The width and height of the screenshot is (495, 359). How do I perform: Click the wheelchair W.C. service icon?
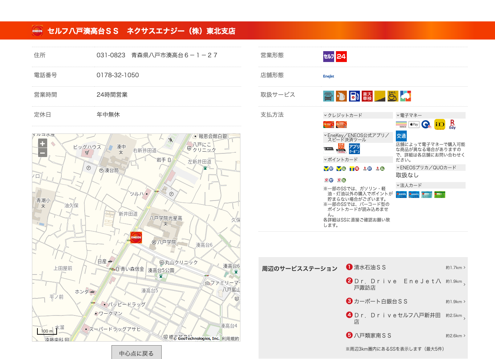coord(393,96)
